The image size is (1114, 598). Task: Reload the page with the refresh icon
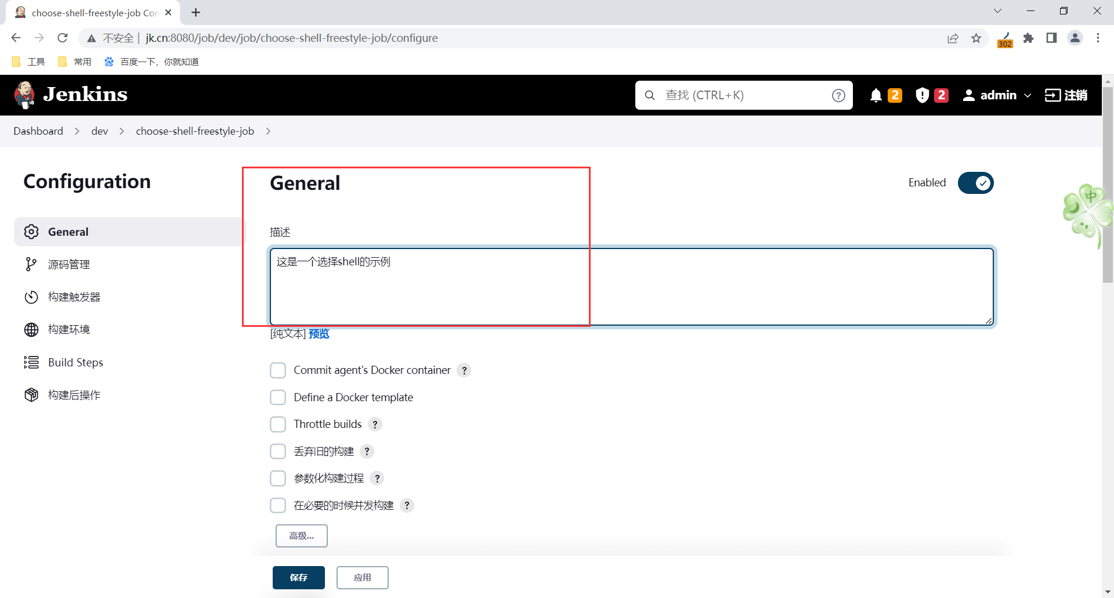63,38
